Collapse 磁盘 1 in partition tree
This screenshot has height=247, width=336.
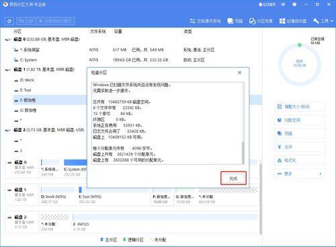pyautogui.click(x=8, y=70)
